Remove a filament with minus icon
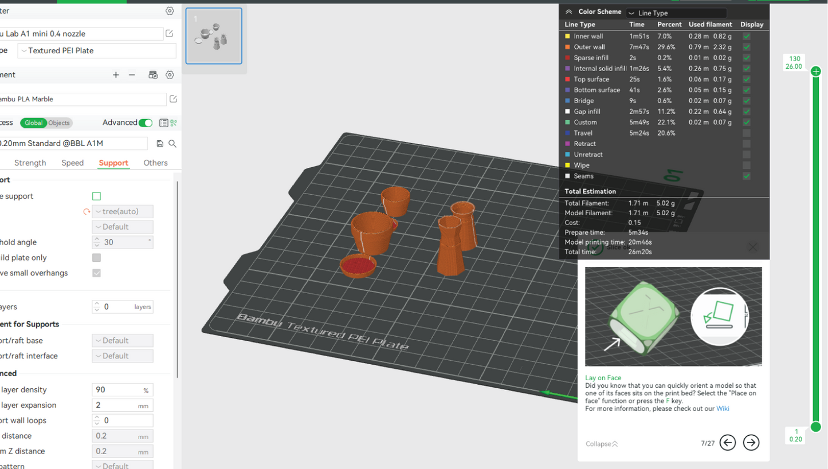Screen dimensions: 828x469 pyautogui.click(x=132, y=75)
